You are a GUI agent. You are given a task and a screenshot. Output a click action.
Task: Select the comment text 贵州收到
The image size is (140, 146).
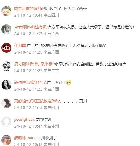click(43, 119)
